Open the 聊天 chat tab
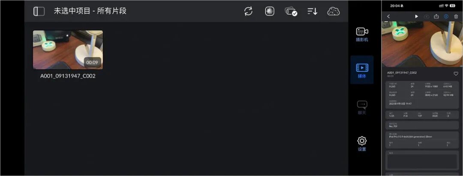 click(x=362, y=107)
